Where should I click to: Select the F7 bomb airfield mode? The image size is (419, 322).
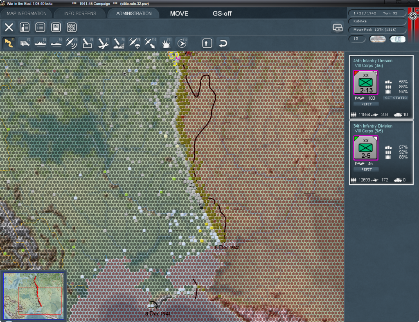103,43
